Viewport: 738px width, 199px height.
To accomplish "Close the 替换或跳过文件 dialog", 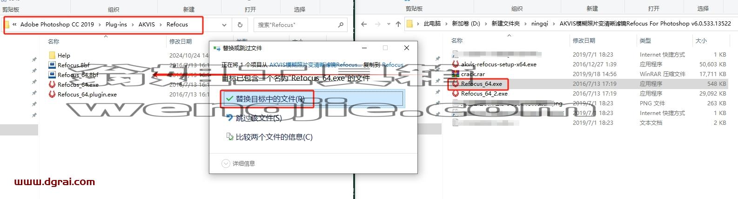I will pos(406,48).
